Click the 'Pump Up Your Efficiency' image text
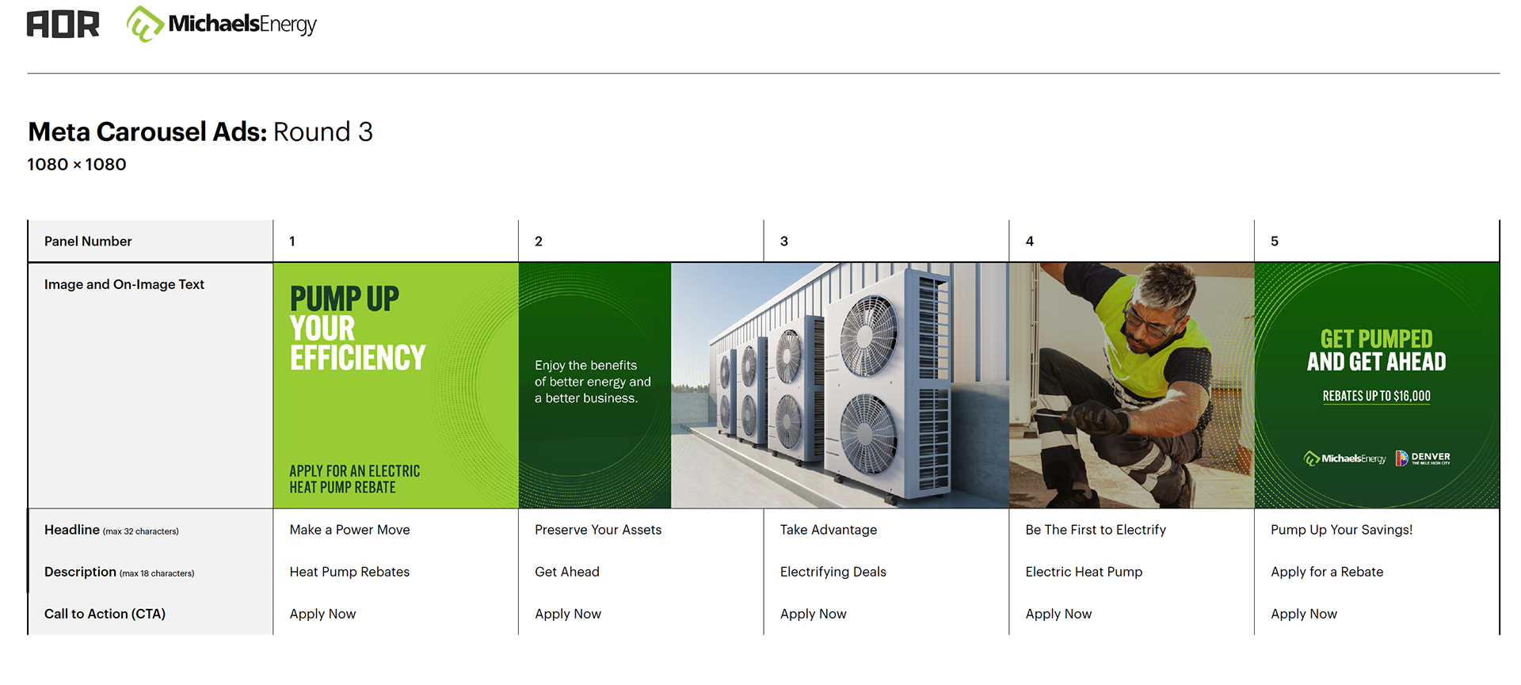Viewport: 1521px width, 685px height. [x=358, y=328]
